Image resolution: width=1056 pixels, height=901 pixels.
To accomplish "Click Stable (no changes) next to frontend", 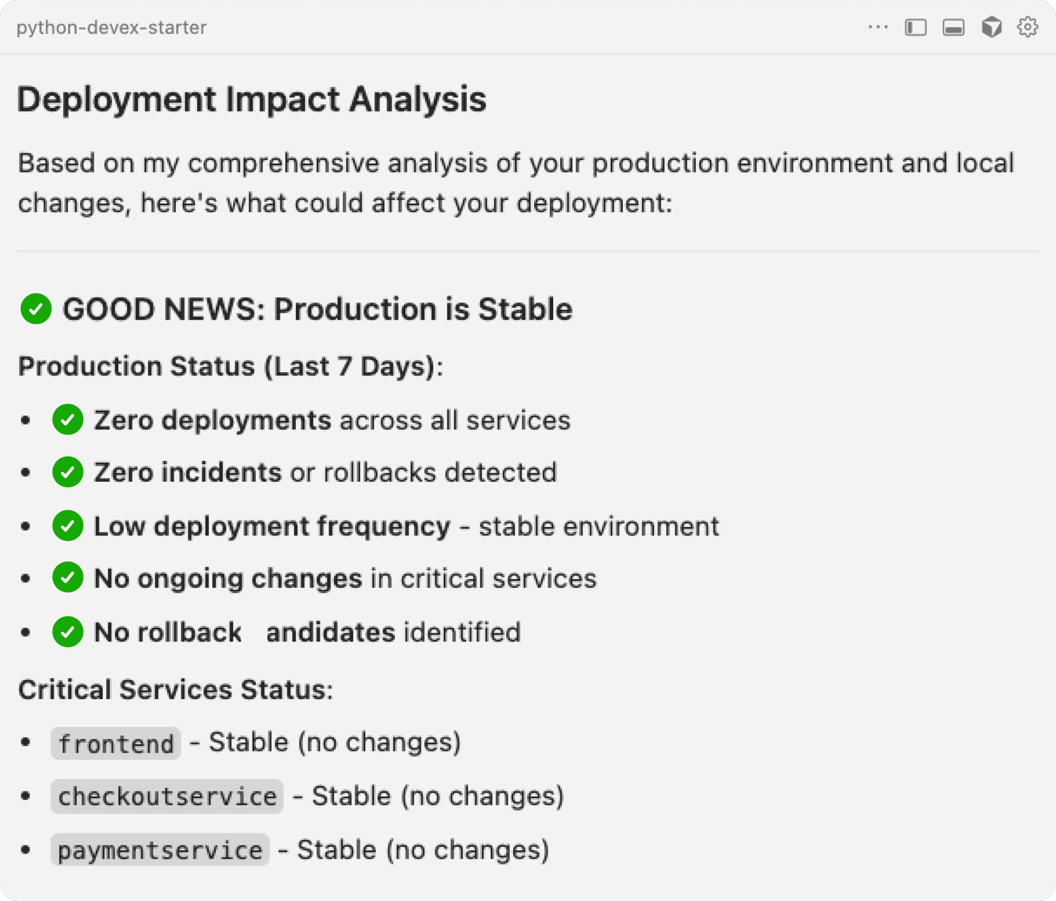I will [x=335, y=742].
